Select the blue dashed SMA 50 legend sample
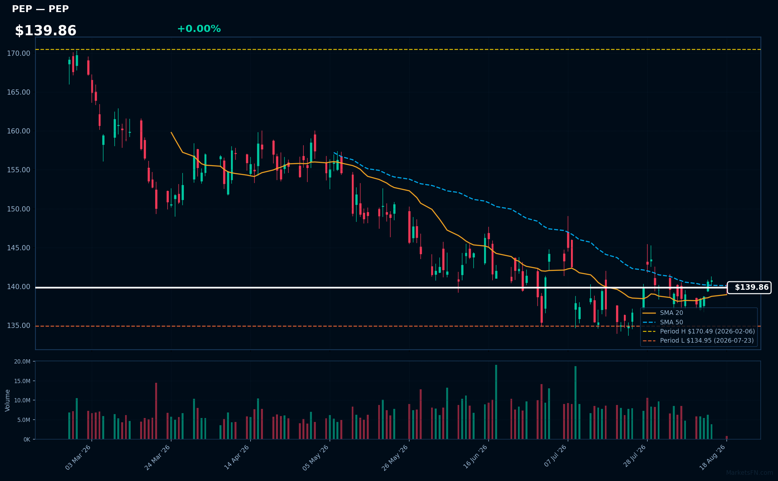 click(x=649, y=322)
